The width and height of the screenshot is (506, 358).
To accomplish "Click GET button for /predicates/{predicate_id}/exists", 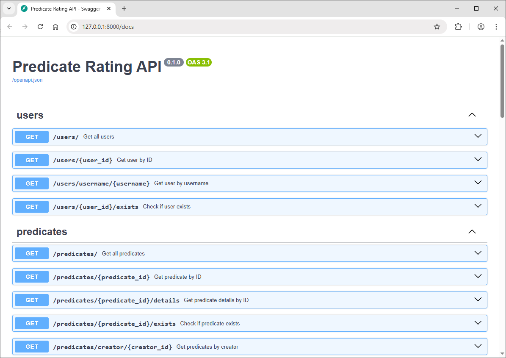I will [x=32, y=323].
